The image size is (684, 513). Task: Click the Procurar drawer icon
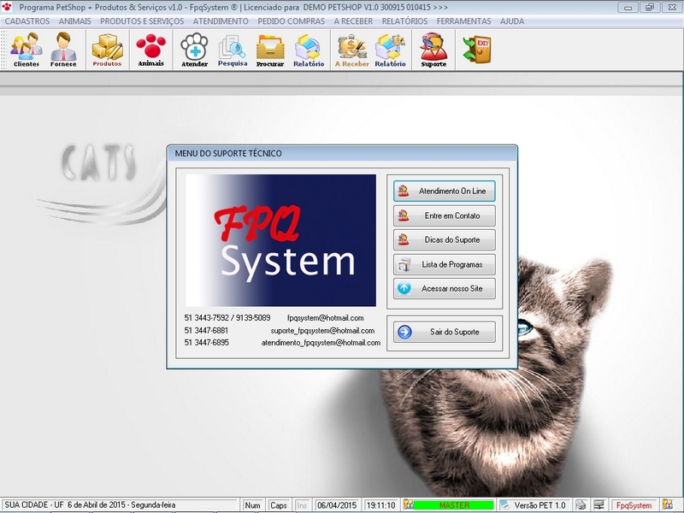point(270,50)
